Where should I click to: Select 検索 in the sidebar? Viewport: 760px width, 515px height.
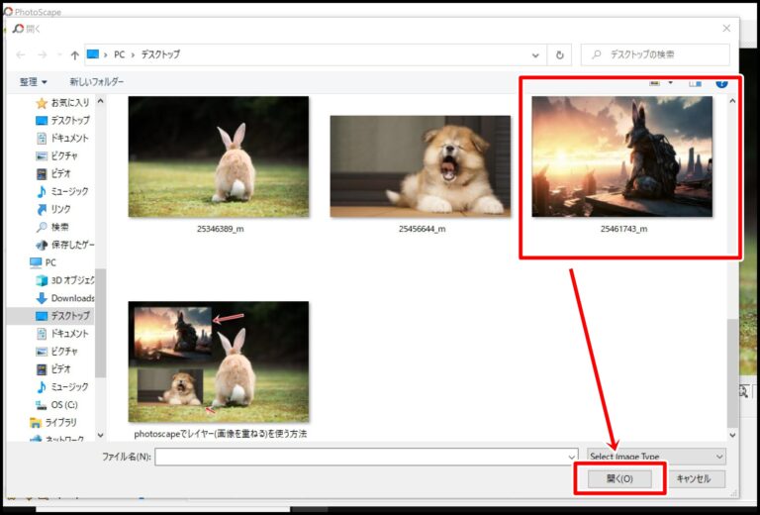[52, 227]
